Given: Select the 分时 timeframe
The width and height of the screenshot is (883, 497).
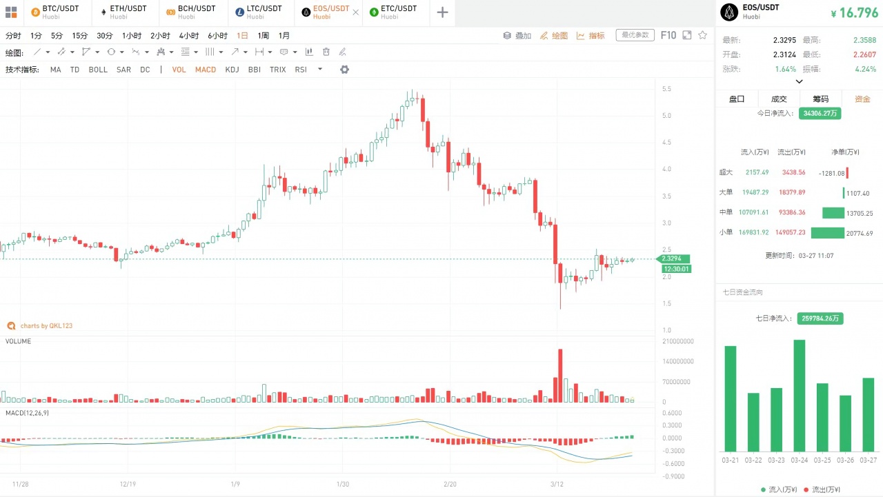Looking at the screenshot, I should click(13, 36).
